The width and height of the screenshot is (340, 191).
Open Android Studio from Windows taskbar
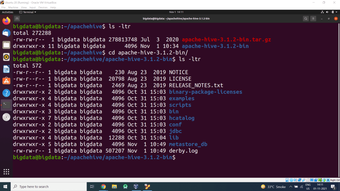click(125, 186)
